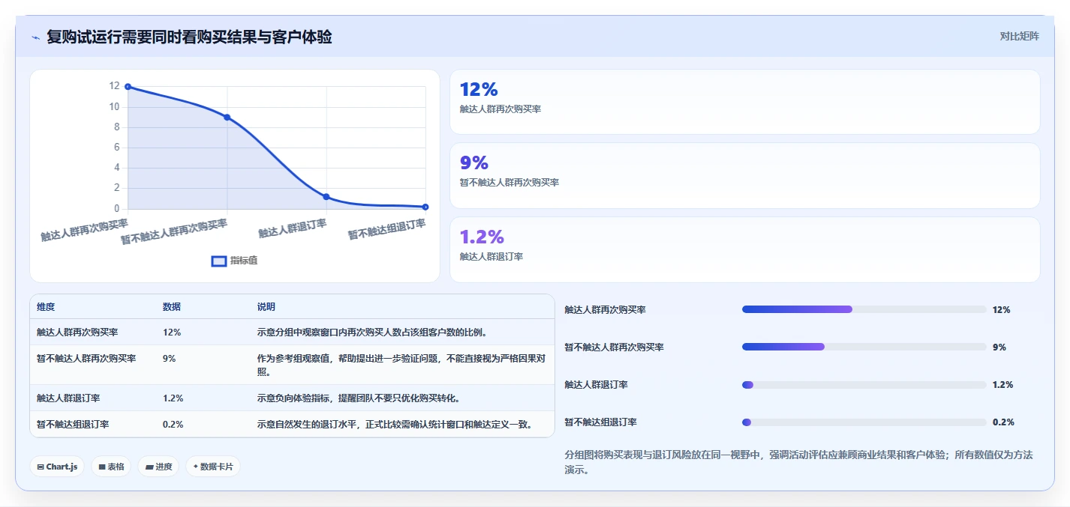Click the 9% value in the table
This screenshot has width=1070, height=507.
170,359
